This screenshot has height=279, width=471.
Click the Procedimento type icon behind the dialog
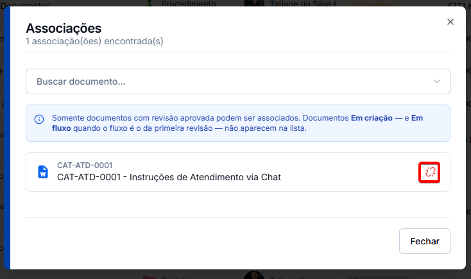150,3
